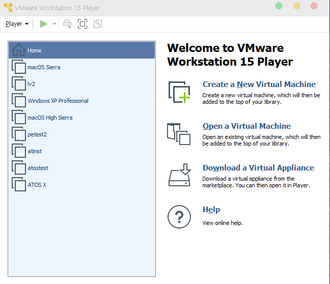Select macOS High Sierra virtual machine
Screen dimensions: 330x284
pyautogui.click(x=81, y=118)
